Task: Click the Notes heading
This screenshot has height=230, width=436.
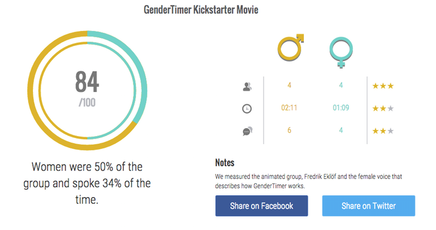Action: (225, 162)
